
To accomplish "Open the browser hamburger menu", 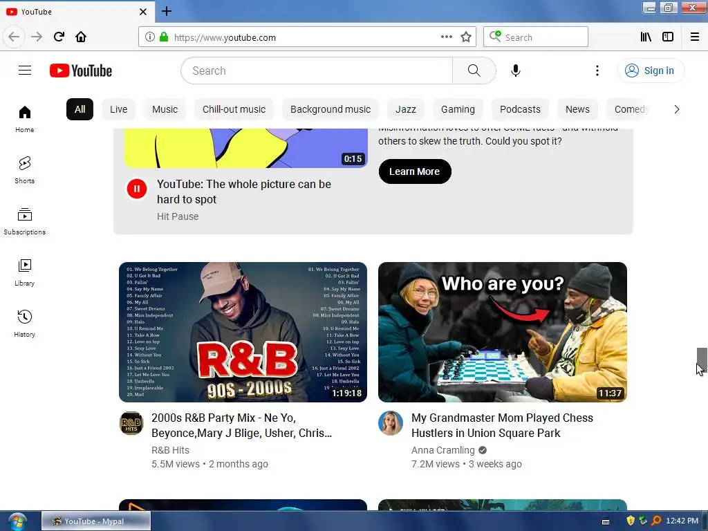I will [695, 37].
